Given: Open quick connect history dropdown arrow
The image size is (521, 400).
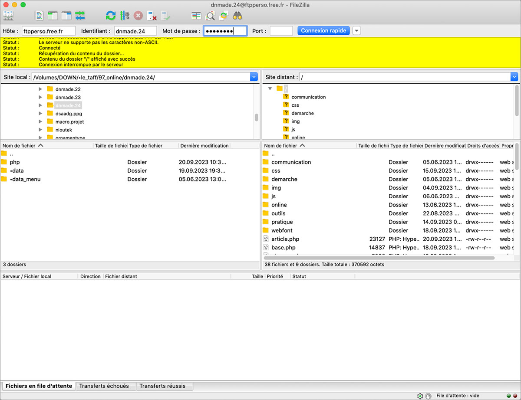Looking at the screenshot, I should click(x=356, y=31).
